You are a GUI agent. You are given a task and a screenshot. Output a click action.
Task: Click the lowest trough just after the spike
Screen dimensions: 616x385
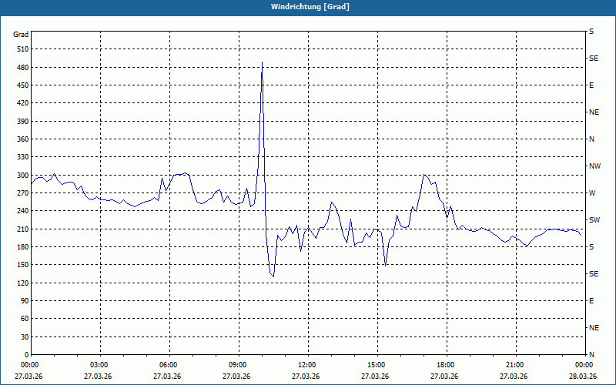tap(273, 276)
